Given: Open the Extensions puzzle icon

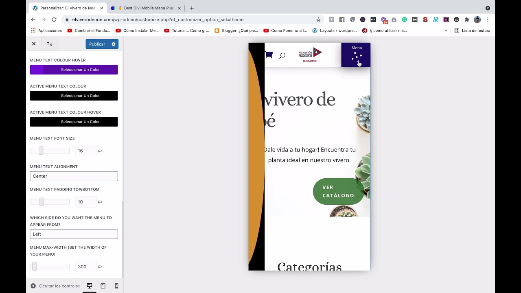Looking at the screenshot, I should 467,20.
